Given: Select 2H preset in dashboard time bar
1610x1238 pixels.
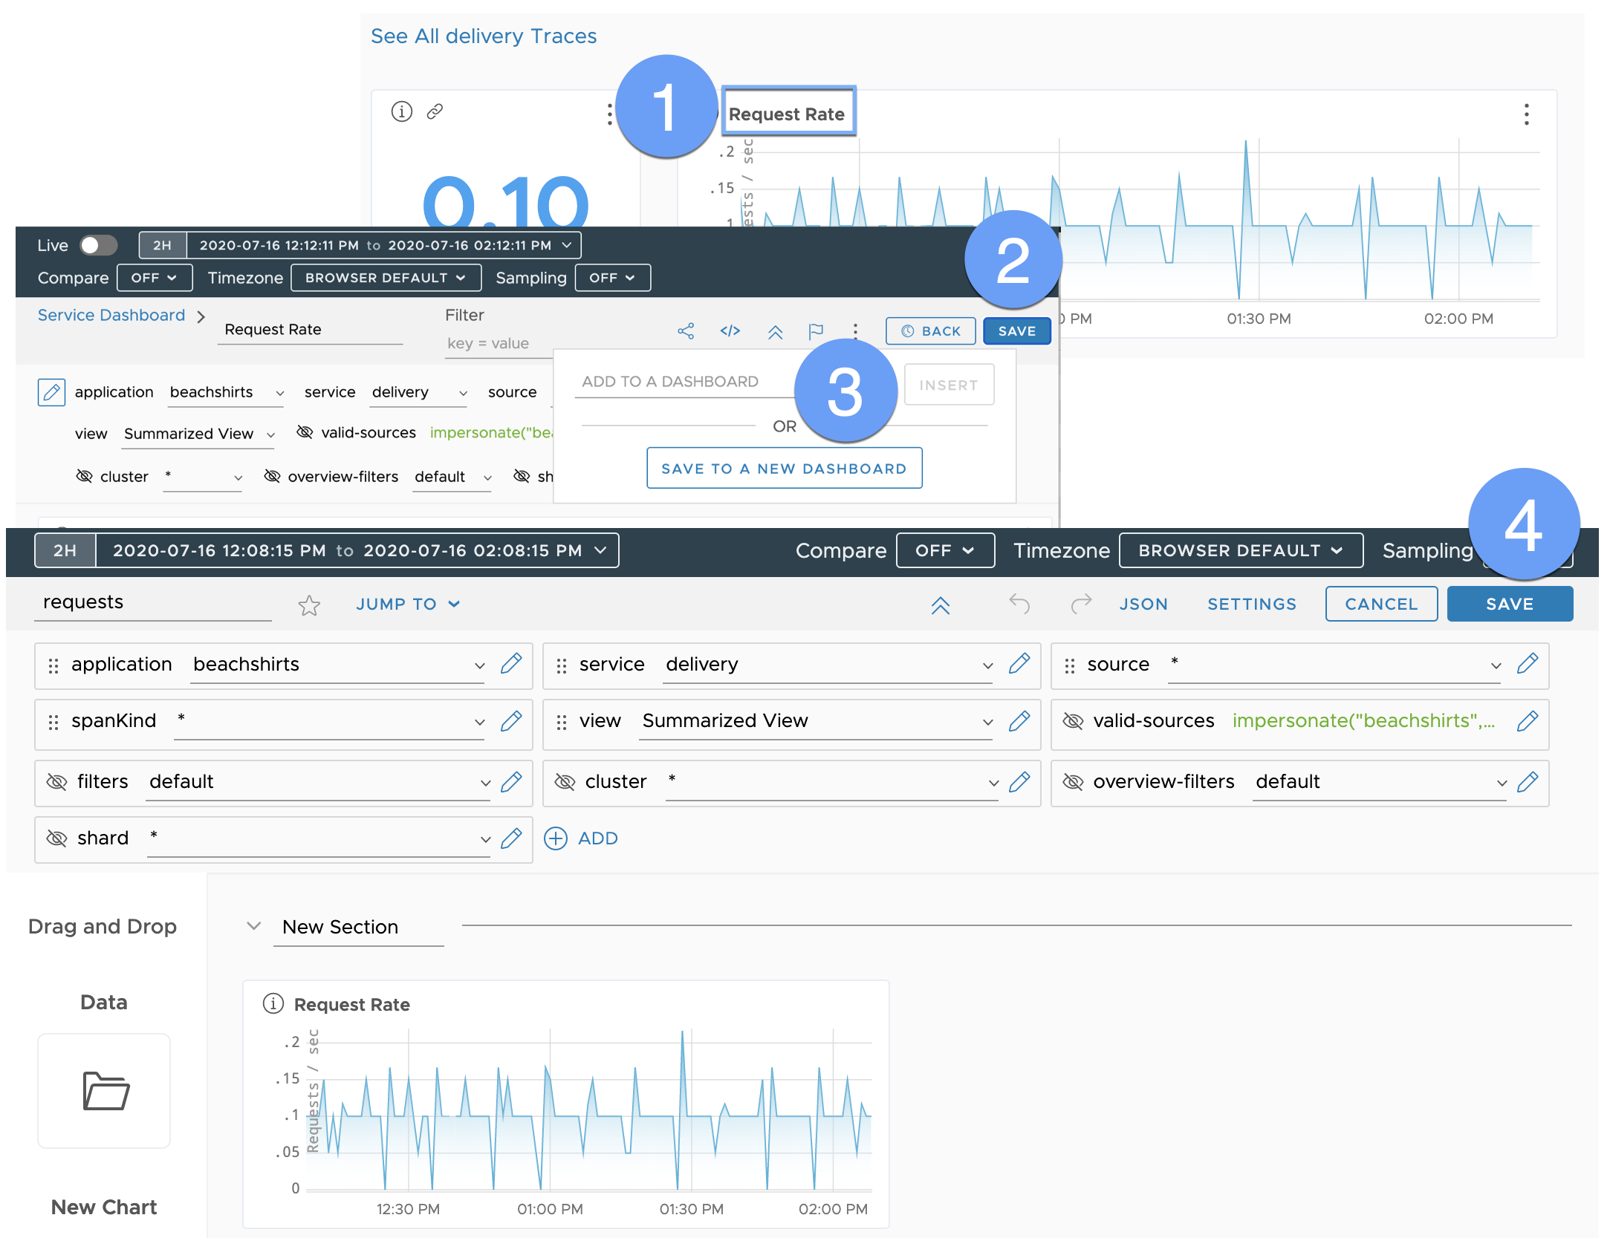Looking at the screenshot, I should click(x=65, y=550).
